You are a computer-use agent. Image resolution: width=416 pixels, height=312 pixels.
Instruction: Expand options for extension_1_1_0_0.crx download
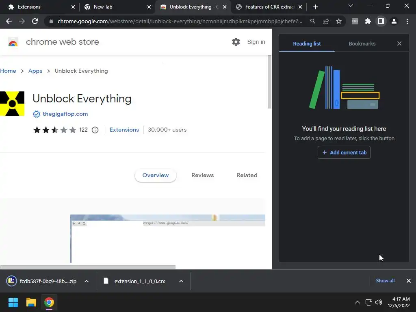pyautogui.click(x=181, y=281)
